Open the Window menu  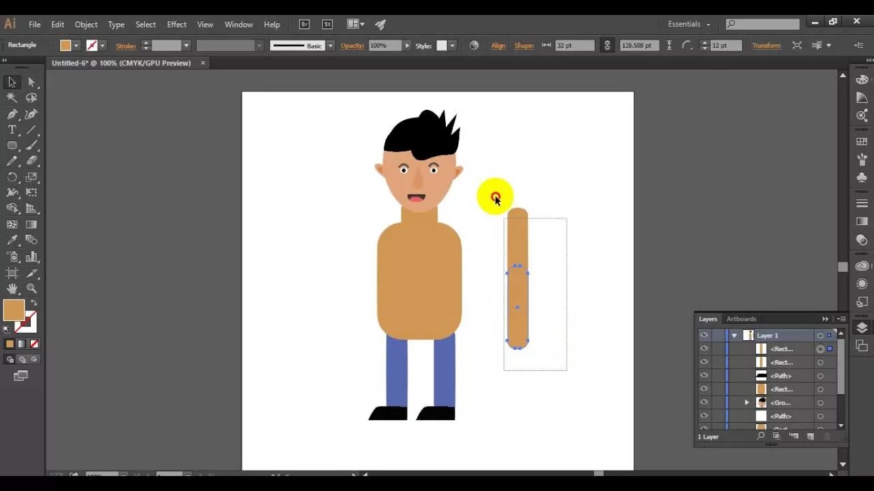[239, 24]
